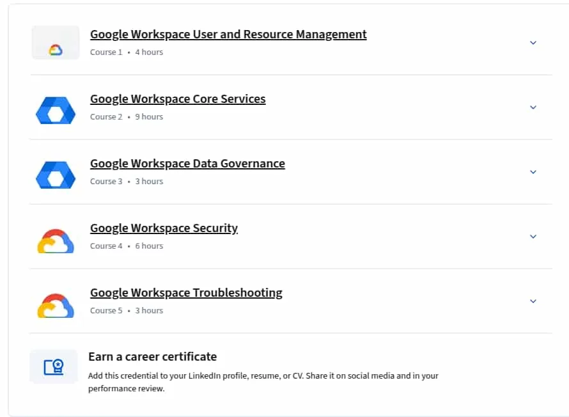569x417 pixels.
Task: Click the 'Course 4 • 6 hours' subtitle
Action: click(127, 246)
